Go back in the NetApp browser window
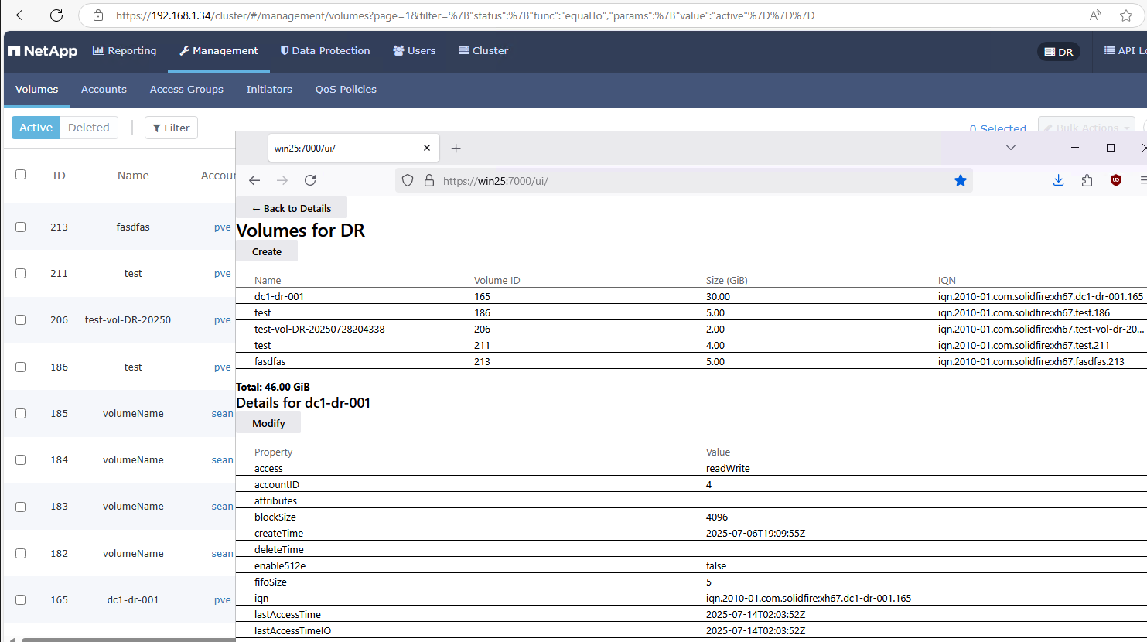Image resolution: width=1147 pixels, height=642 pixels. click(22, 15)
